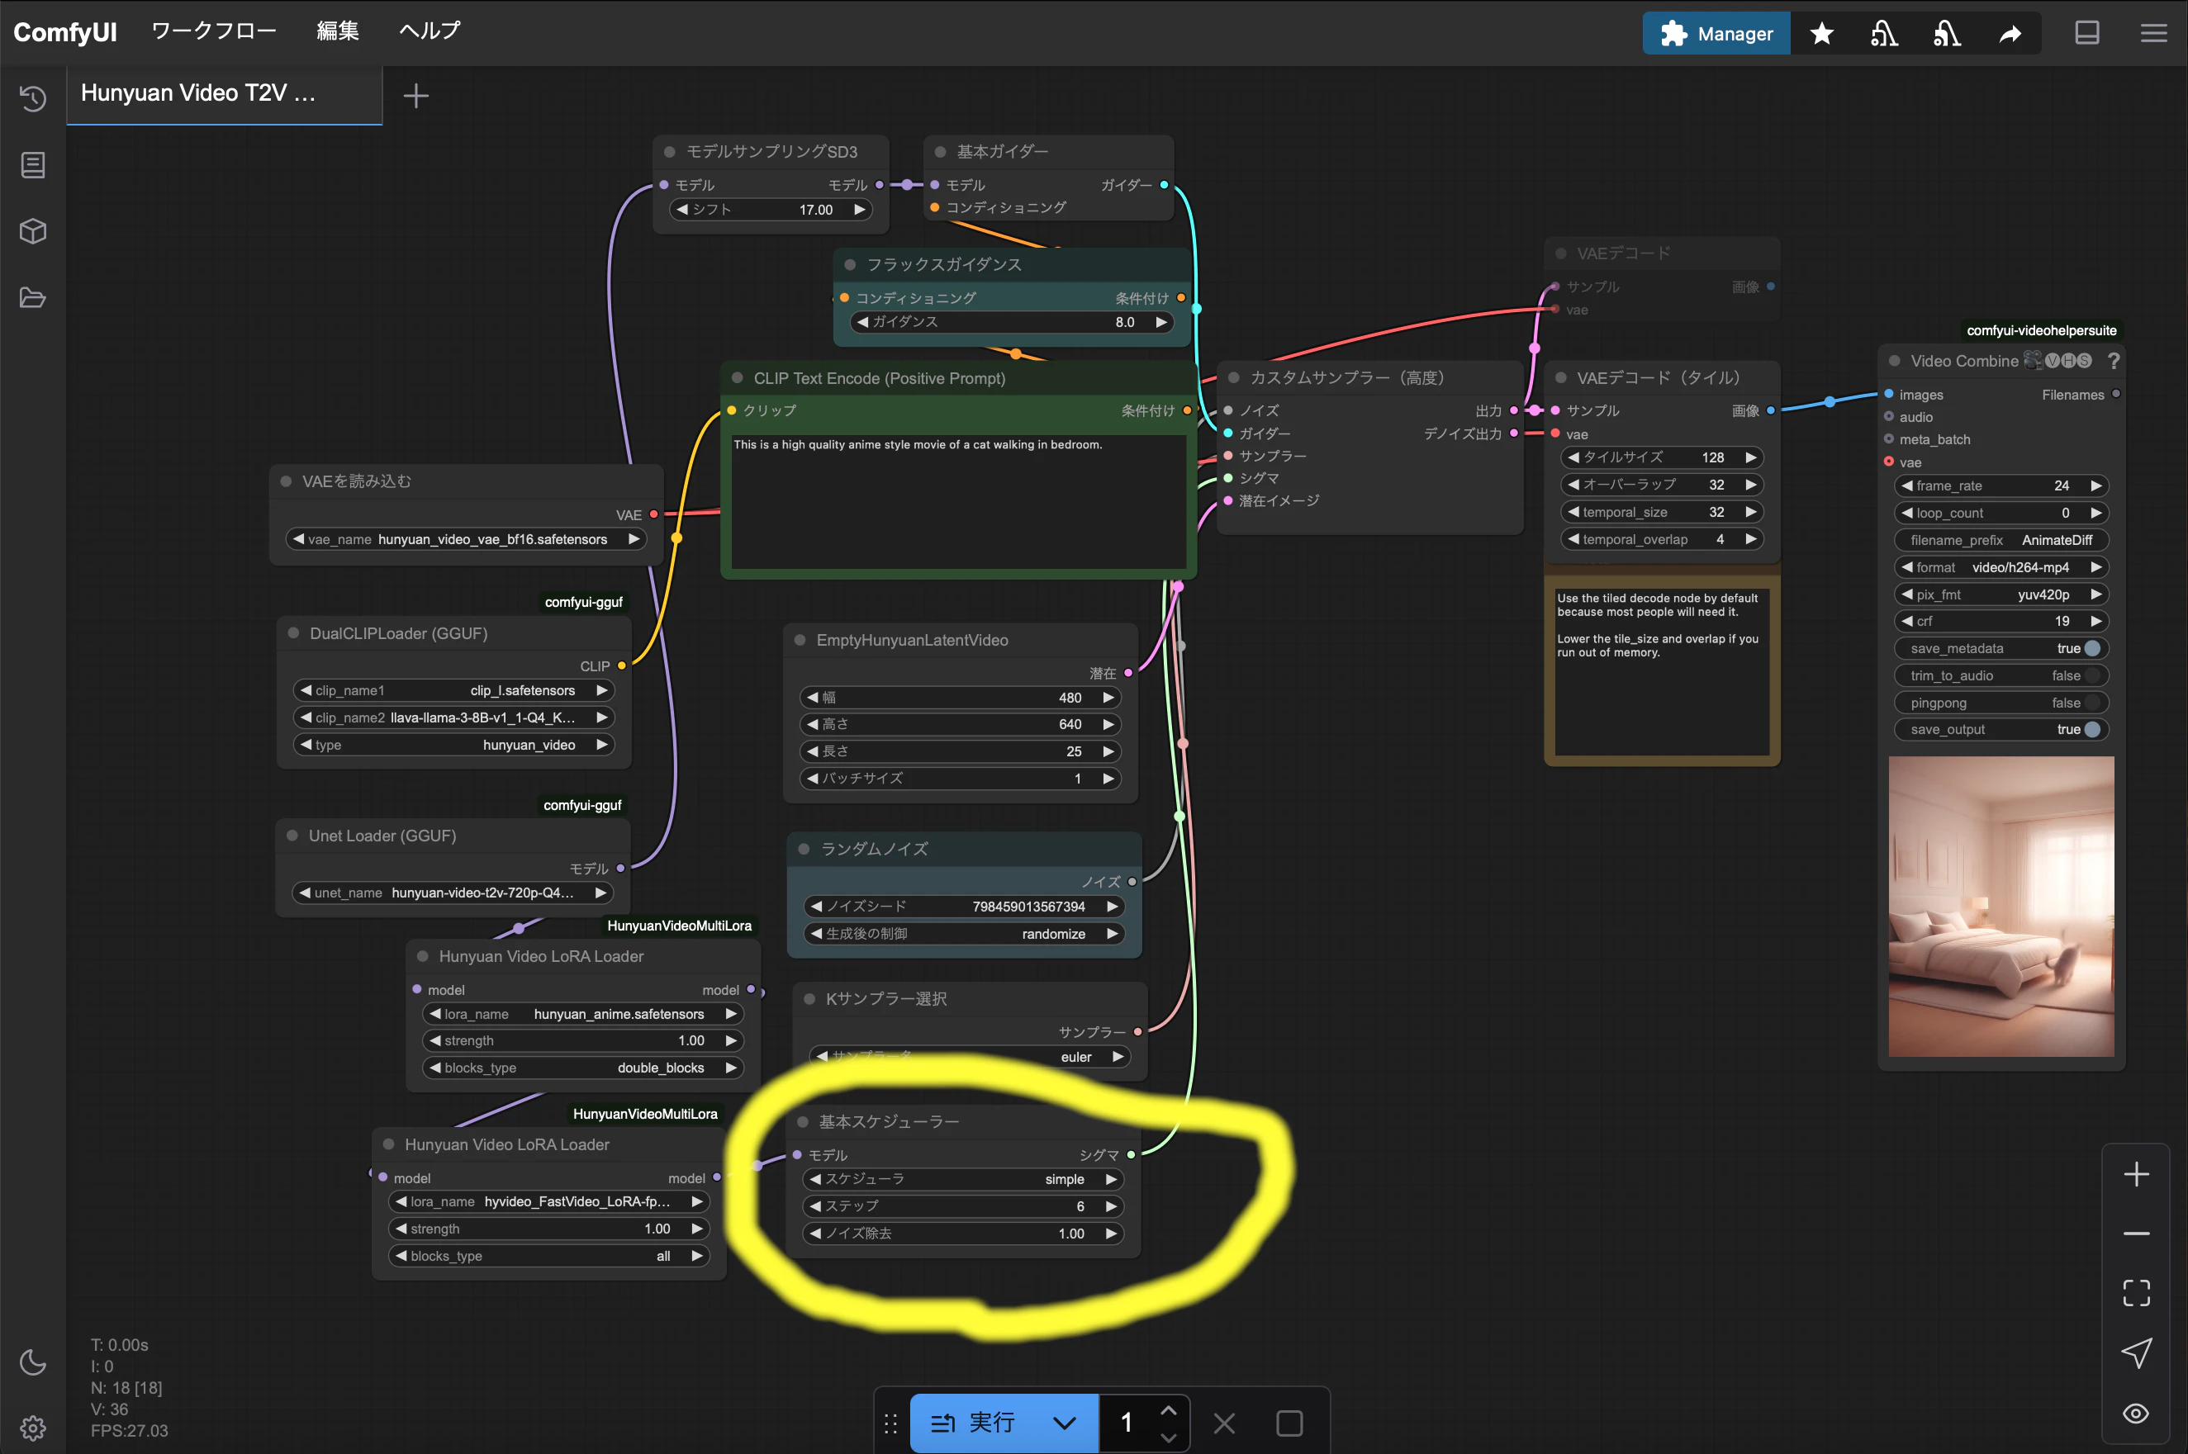Image resolution: width=2188 pixels, height=1454 pixels.
Task: Toggle save_output switch in Video Combine
Action: (2091, 730)
